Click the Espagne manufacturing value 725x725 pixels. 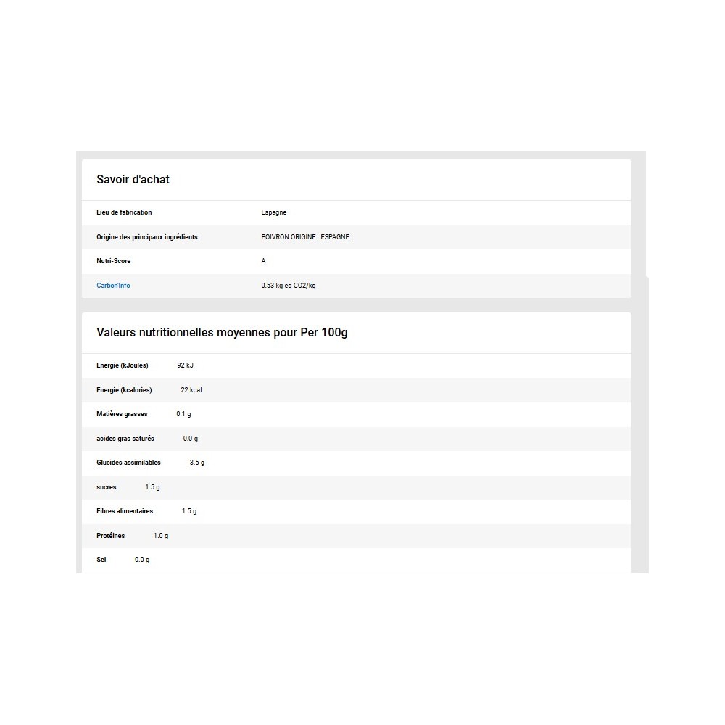[273, 212]
